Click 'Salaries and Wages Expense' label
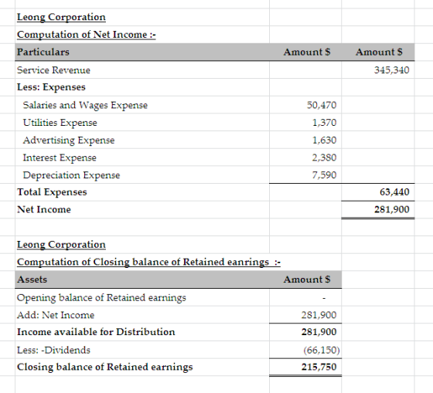 click(85, 105)
